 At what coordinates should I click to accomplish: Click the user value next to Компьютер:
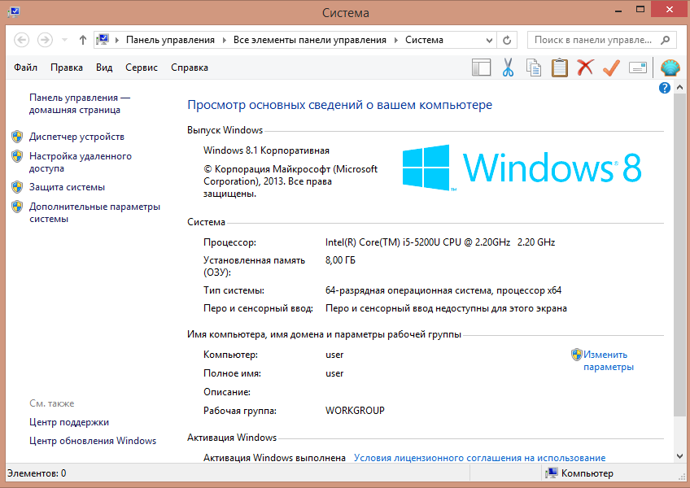[x=334, y=355]
